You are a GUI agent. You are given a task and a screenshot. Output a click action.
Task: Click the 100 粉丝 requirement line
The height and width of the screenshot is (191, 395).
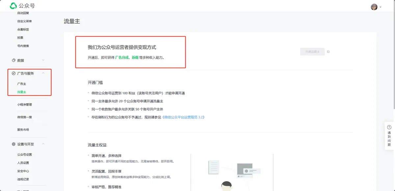[x=138, y=93]
